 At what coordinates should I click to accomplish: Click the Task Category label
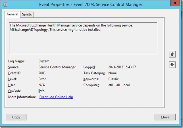[94, 73]
